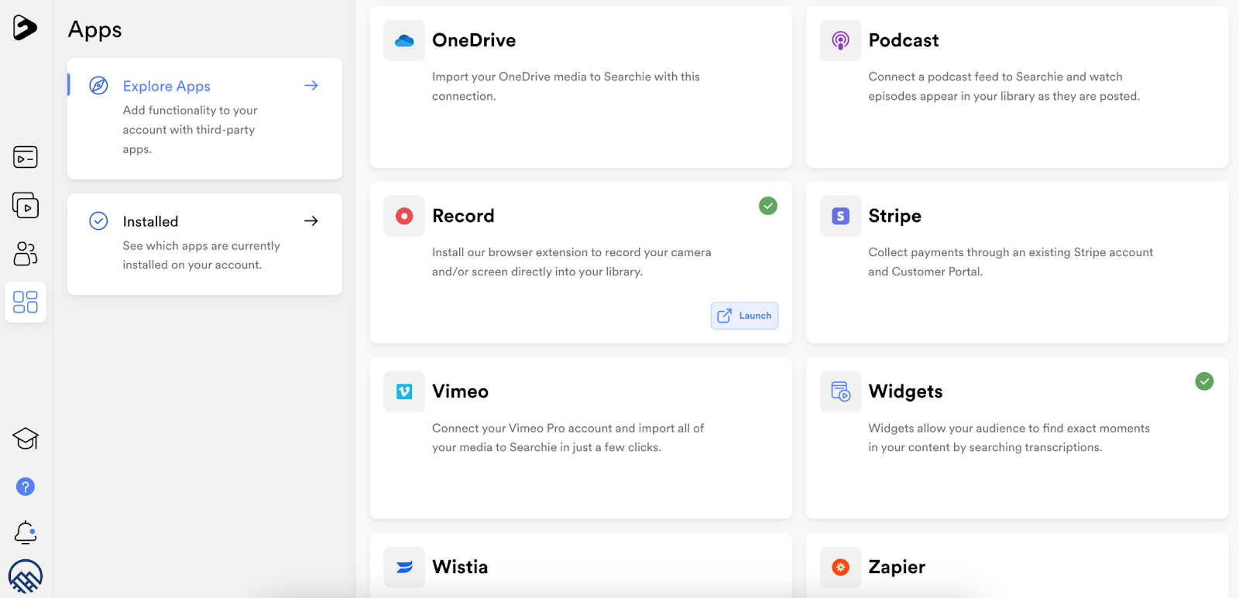Click the 'Import your OneDrive media' description

tap(566, 87)
